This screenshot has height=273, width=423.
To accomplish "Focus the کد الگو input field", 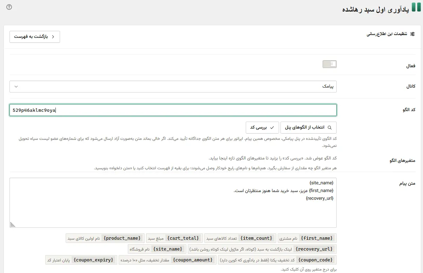I will click(173, 110).
